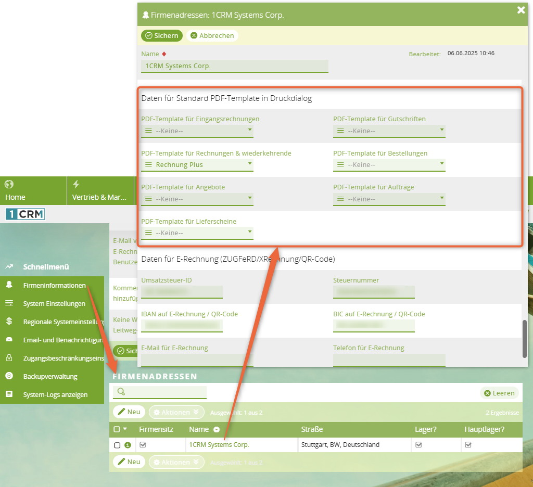Click Zugangsbeschränkungen lock icon
Screen dimensions: 533x487
pyautogui.click(x=9, y=357)
